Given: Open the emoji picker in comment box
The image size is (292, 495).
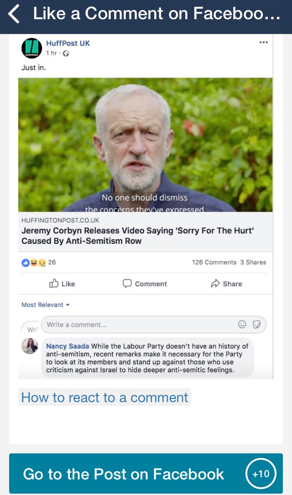Looking at the screenshot, I should coord(242,324).
